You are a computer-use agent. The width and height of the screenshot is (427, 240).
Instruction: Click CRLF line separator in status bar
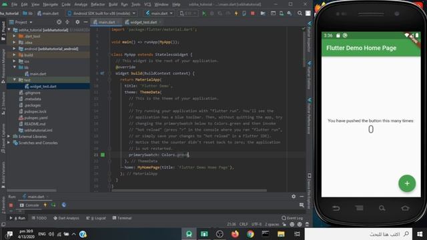[x=244, y=224]
